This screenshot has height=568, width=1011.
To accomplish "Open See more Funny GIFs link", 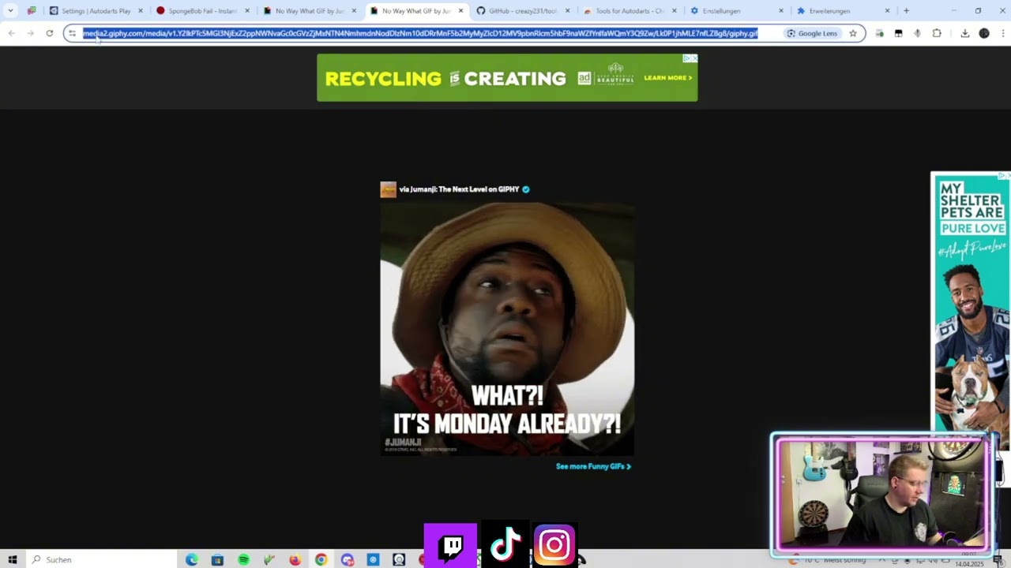I will pos(593,466).
